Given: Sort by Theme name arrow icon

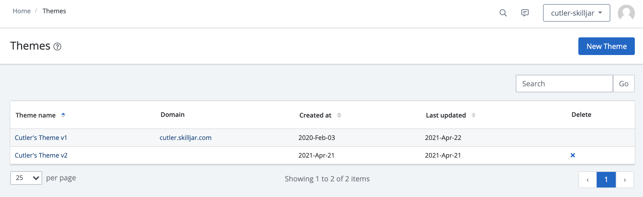Looking at the screenshot, I should [x=63, y=115].
